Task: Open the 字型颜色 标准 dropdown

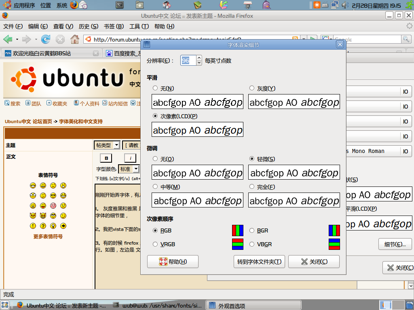Action: (x=129, y=169)
